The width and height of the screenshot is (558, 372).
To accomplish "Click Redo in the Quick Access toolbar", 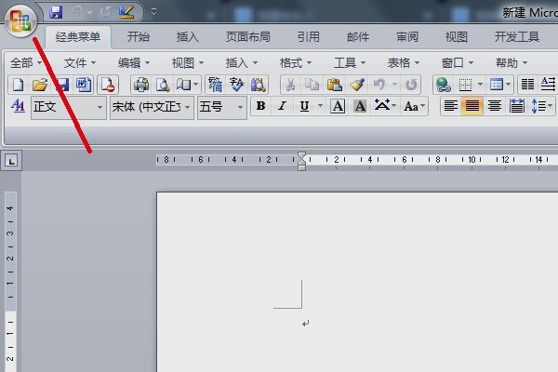I will pyautogui.click(x=105, y=12).
